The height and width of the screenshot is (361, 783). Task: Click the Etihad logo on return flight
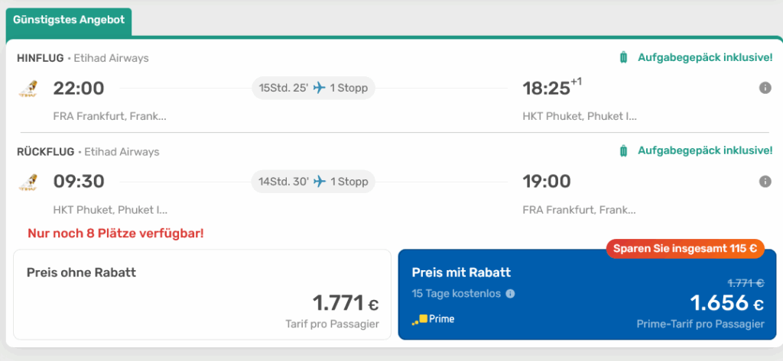pos(28,182)
